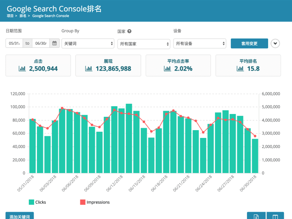292x219 pixels.
Task: Click the help icon next to 国家
Action: 129,31
